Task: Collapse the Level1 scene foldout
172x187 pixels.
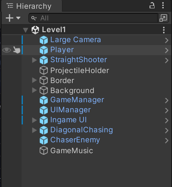Action: [x=25, y=30]
